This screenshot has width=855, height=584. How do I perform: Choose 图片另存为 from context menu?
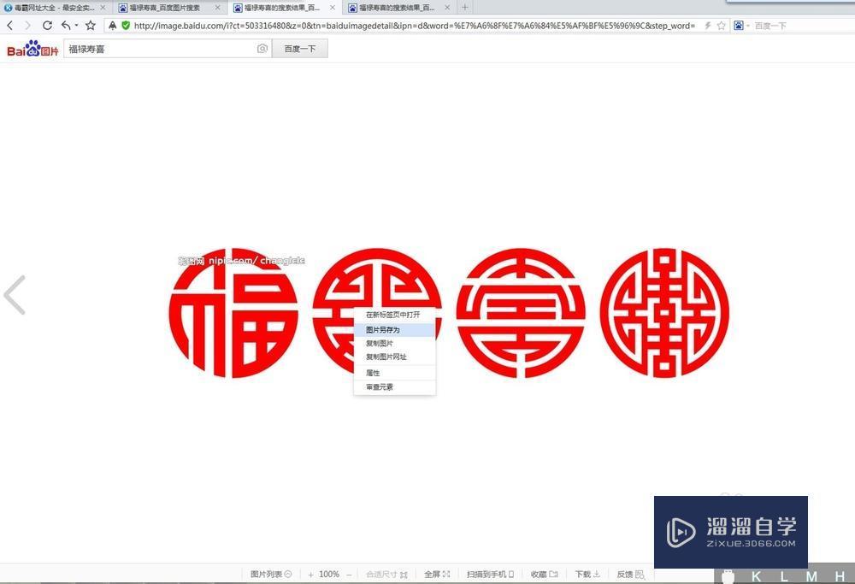[395, 330]
